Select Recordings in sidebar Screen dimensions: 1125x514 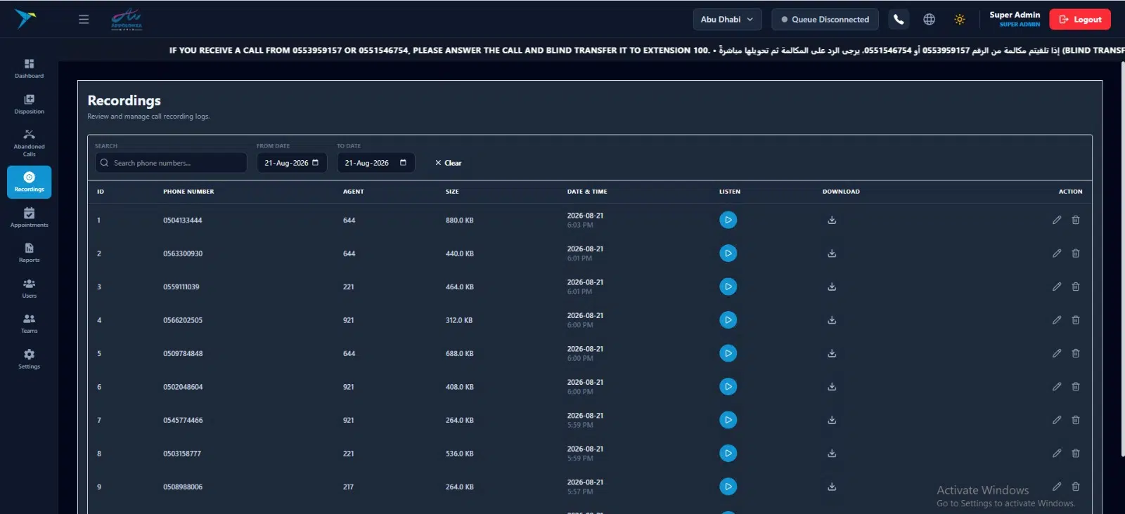click(29, 182)
